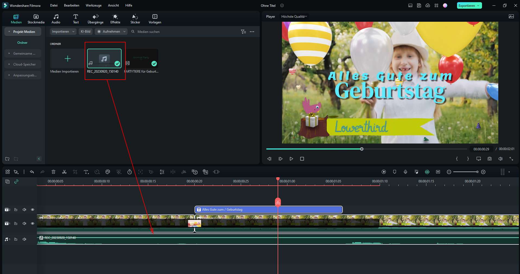Expand the Cloud-Speicher item
Viewport: 520px width, 274px height.
click(x=23, y=64)
